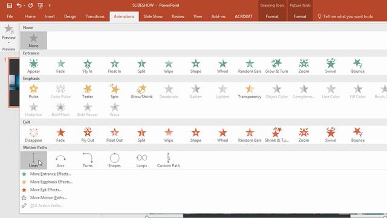The image size is (387, 218).
Task: Apply the Fade exit animation
Action: (60, 135)
